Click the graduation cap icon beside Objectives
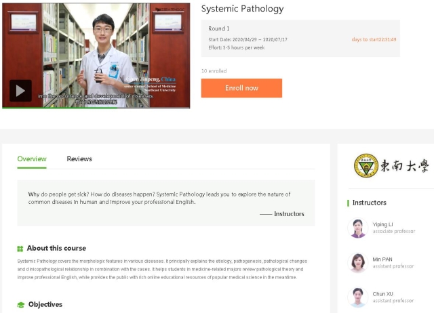The image size is (434, 313). tap(20, 305)
